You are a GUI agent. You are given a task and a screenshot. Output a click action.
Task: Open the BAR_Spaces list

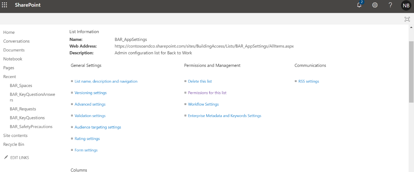tap(21, 86)
